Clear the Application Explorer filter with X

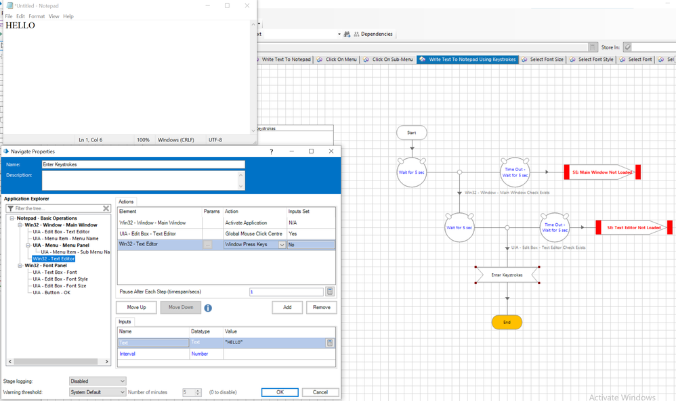[106, 208]
